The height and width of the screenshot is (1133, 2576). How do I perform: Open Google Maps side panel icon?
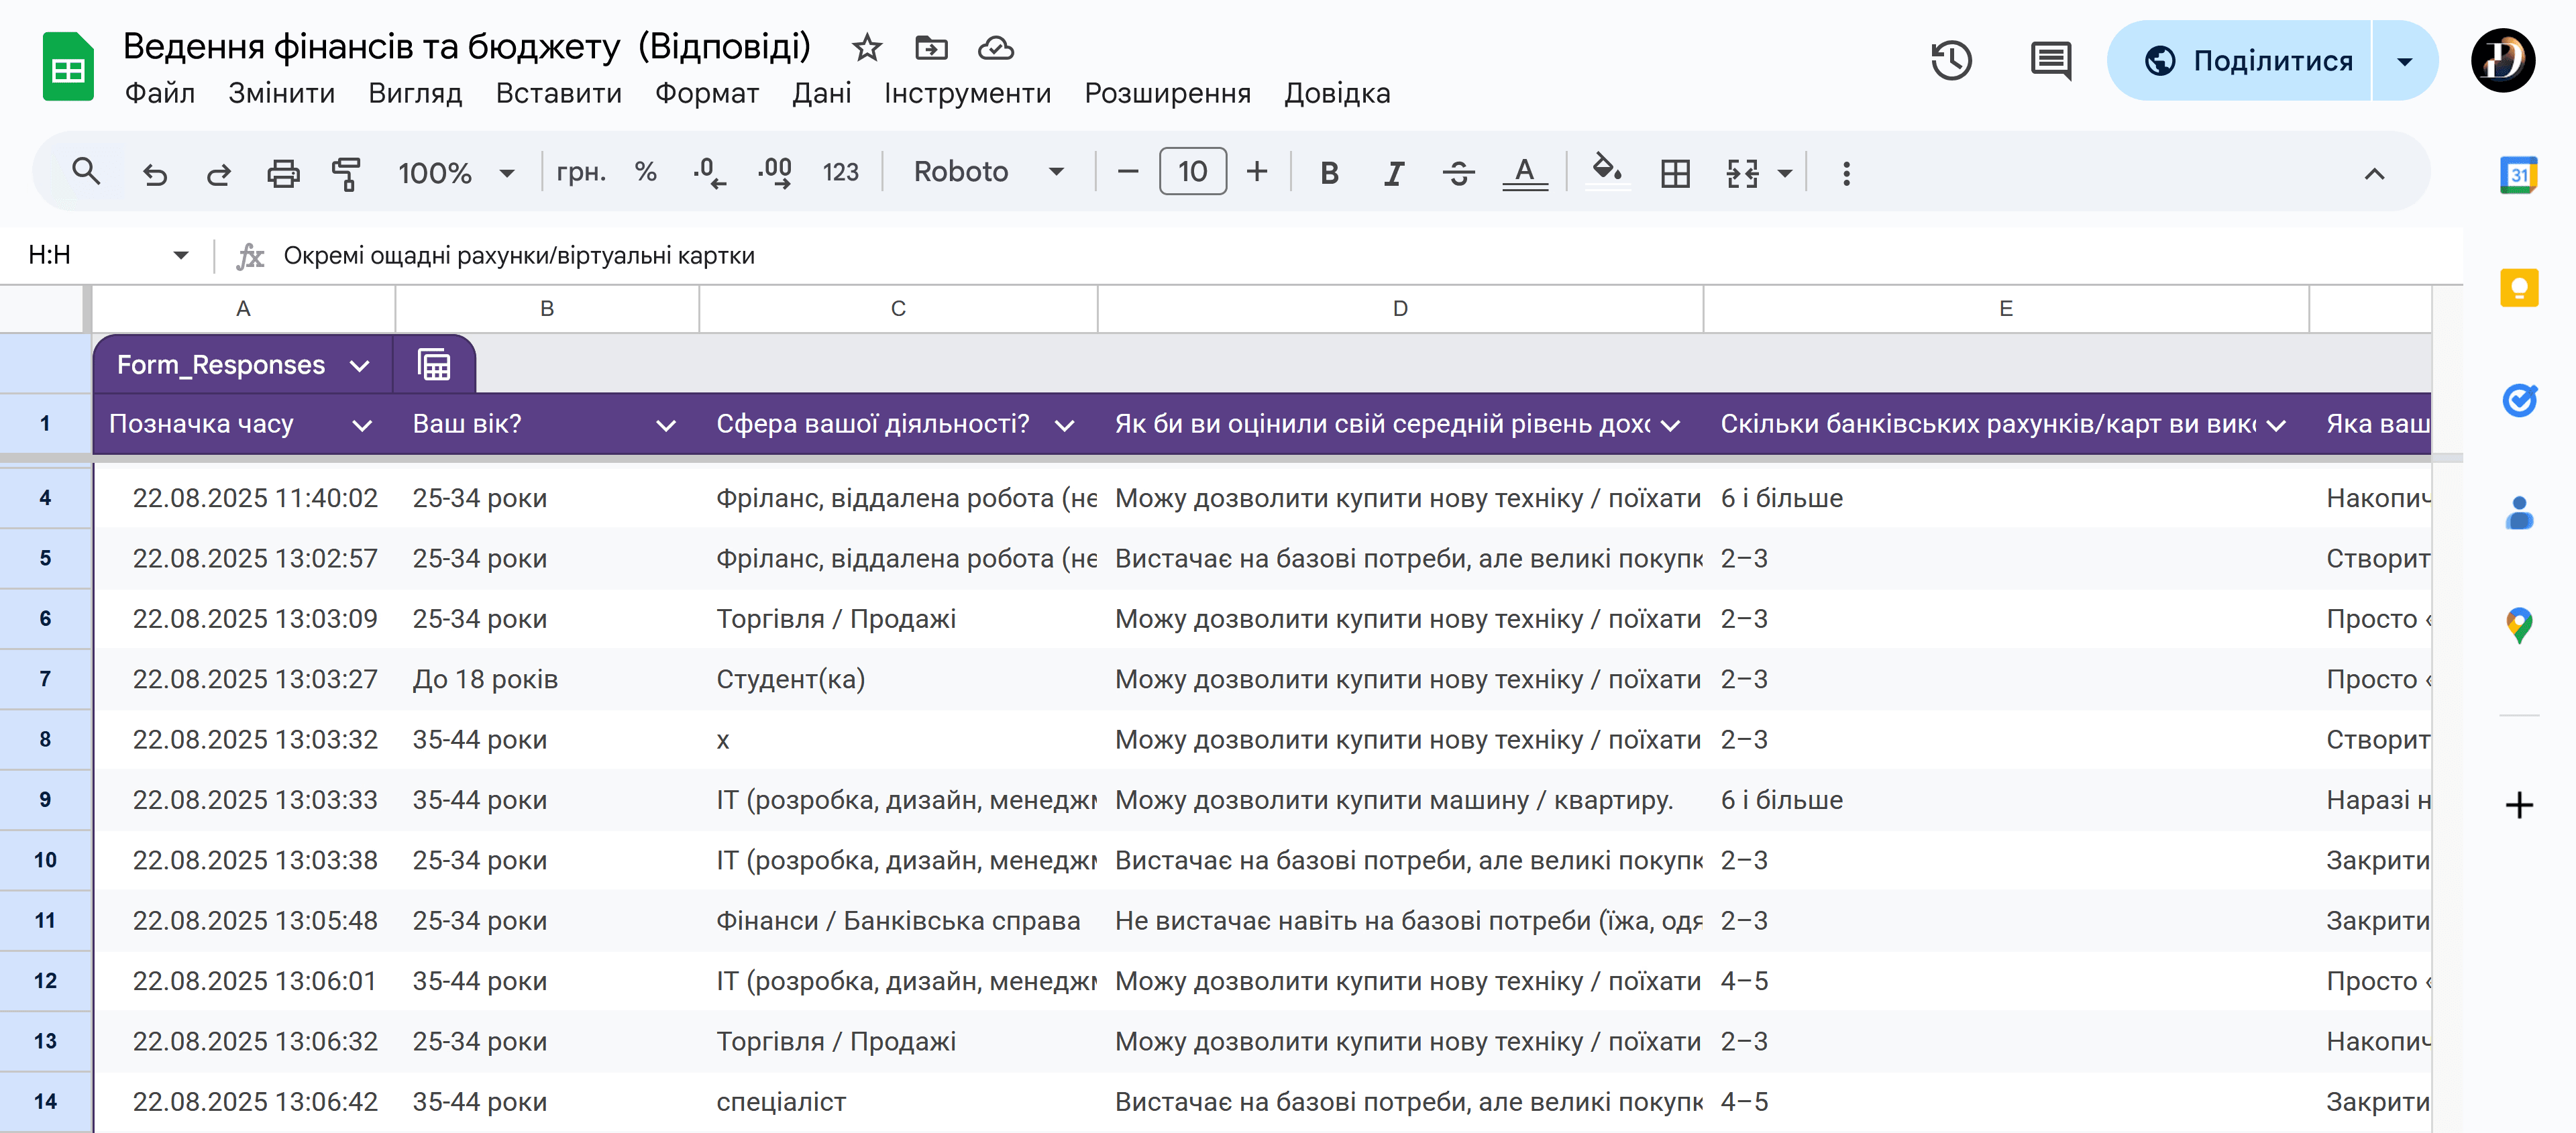pos(2518,625)
